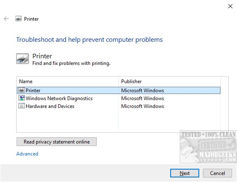237x182 pixels.
Task: Click the Next button
Action: 185,173
